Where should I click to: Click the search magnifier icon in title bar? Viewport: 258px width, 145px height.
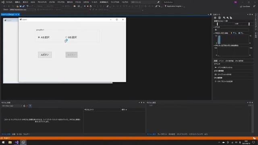pos(158,2)
